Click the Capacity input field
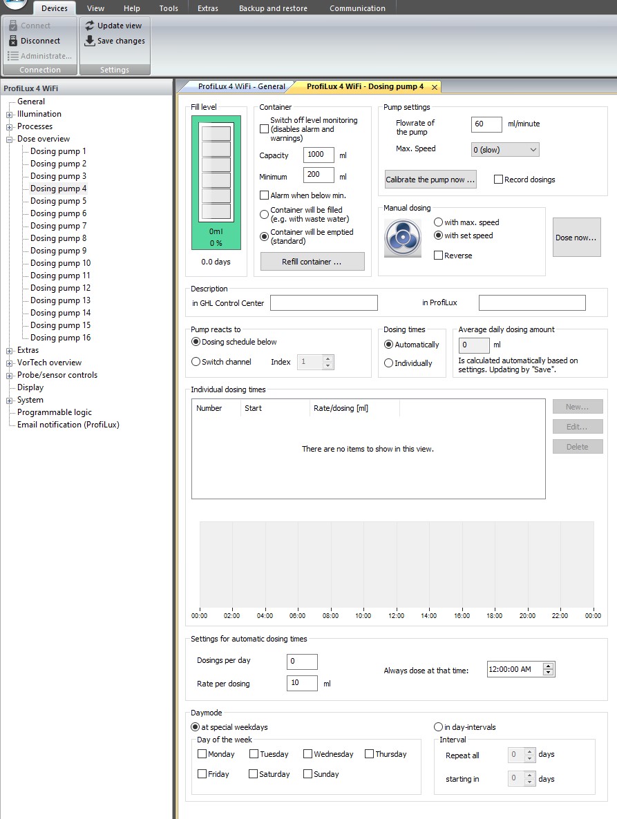Image resolution: width=617 pixels, height=819 pixels. tap(318, 155)
